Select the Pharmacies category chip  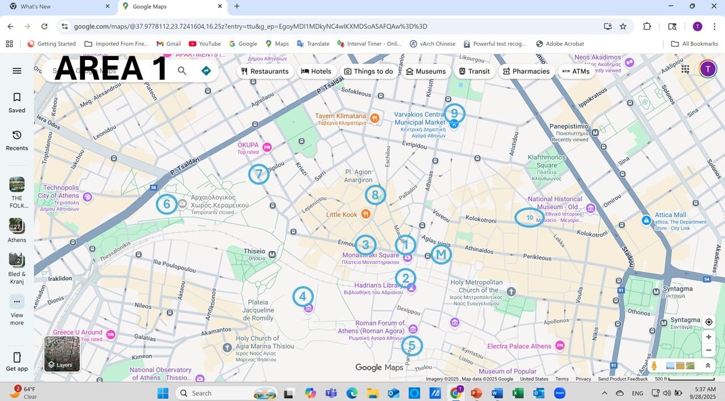click(526, 71)
